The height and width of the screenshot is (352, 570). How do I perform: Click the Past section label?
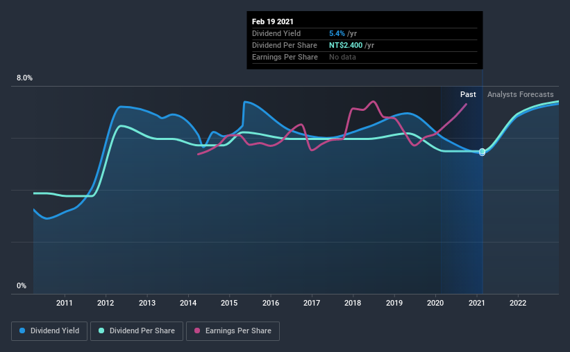(x=468, y=94)
